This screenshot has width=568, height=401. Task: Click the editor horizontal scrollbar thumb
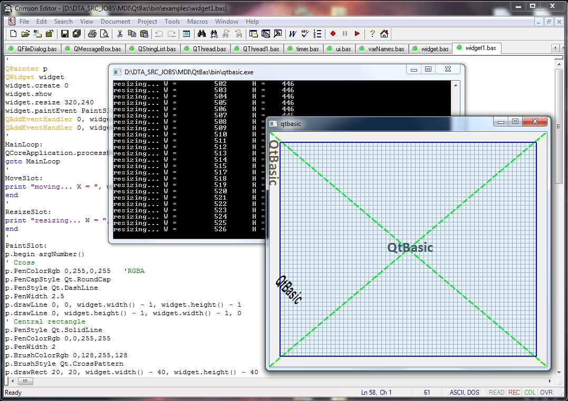[x=25, y=381]
